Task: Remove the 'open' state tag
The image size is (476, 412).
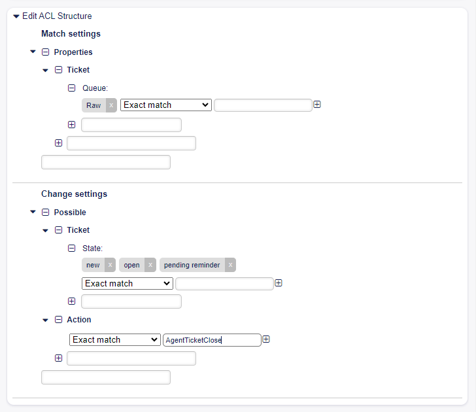Action: tap(150, 265)
